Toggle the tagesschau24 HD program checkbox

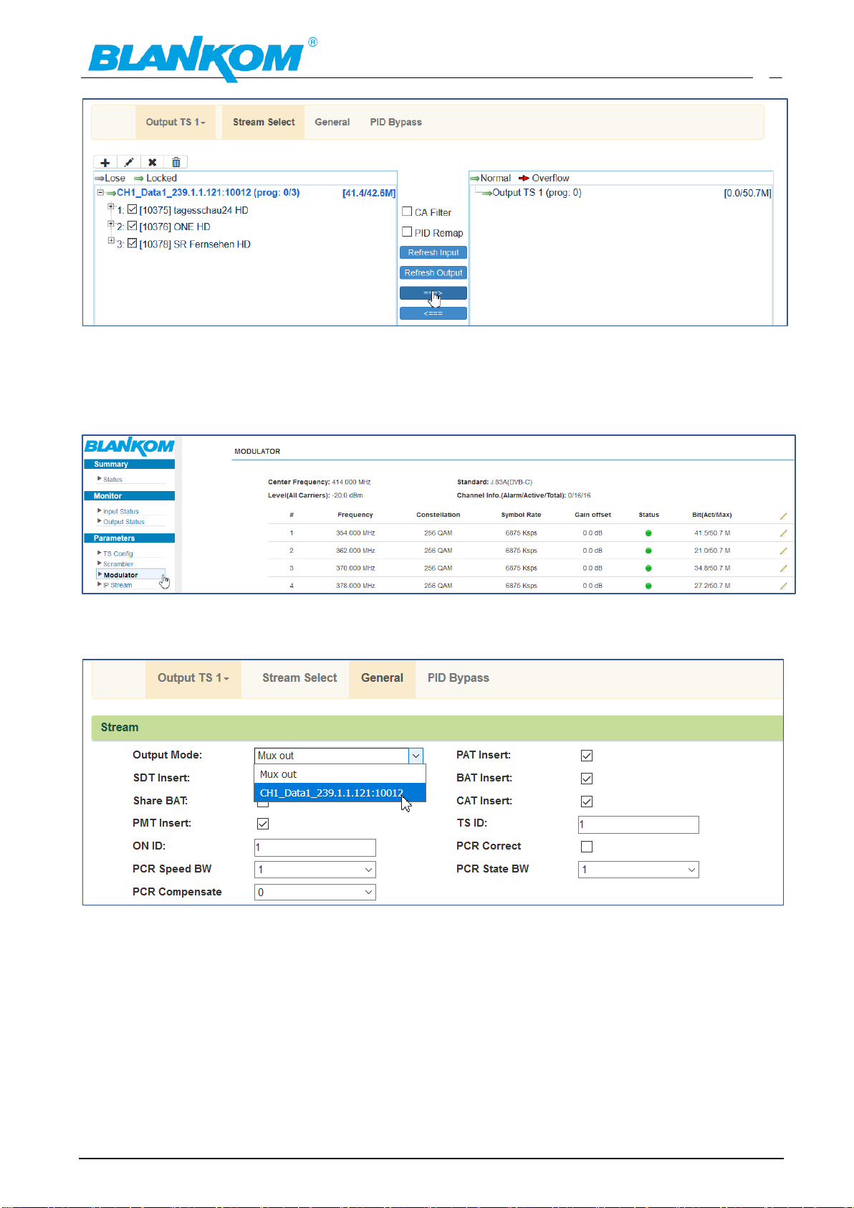pyautogui.click(x=132, y=209)
